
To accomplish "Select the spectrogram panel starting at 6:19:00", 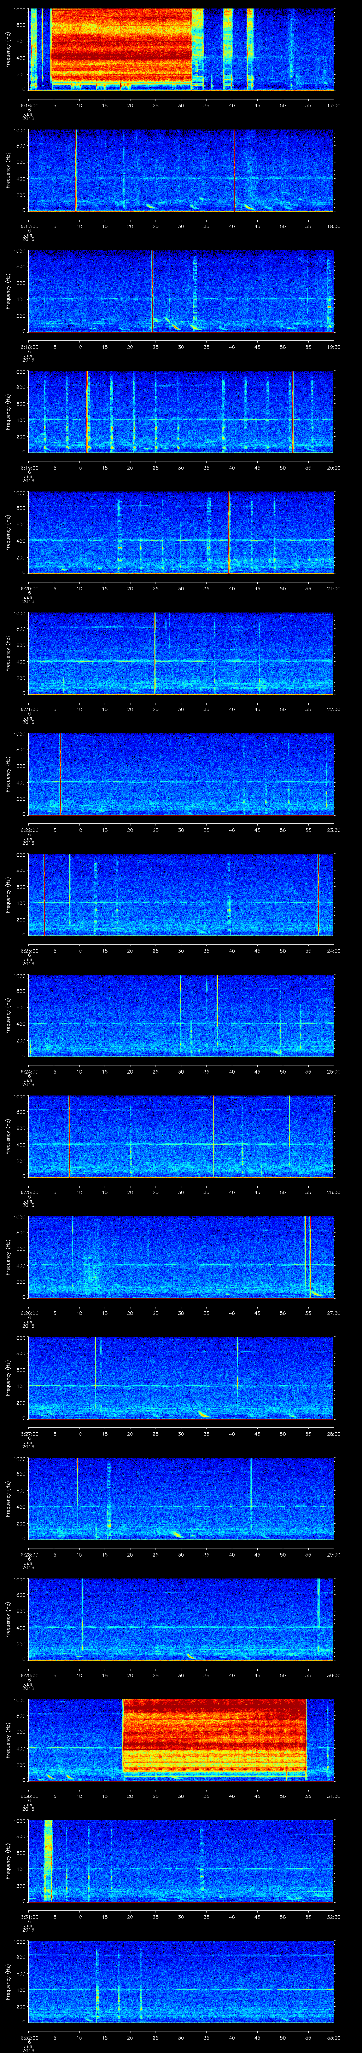I will coord(181,411).
